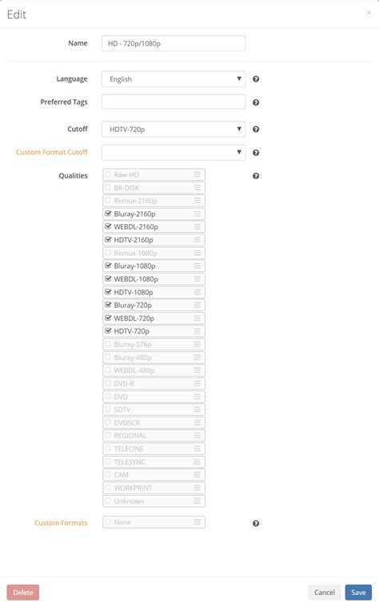The height and width of the screenshot is (607, 379).
Task: Click the help icon next to Language
Action: [x=256, y=79]
